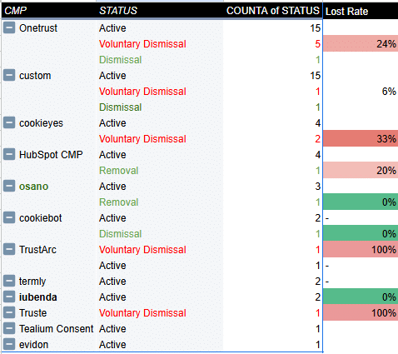The height and width of the screenshot is (354, 398).
Task: Select the CMP column header
Action: 49,11
